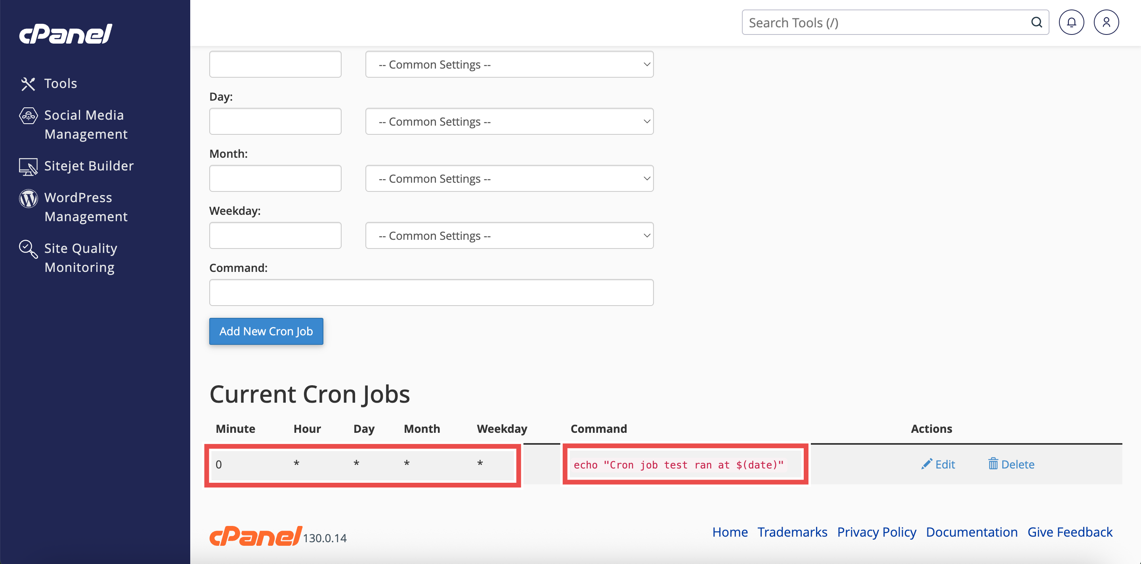Click the Site Quality Monitoring magnifier icon

pos(28,249)
